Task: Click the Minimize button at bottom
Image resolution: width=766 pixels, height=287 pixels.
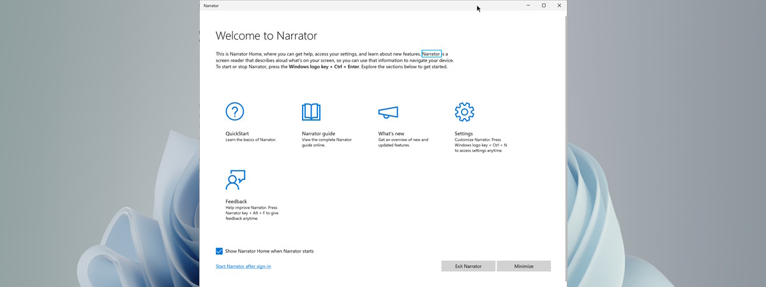Action: (523, 266)
